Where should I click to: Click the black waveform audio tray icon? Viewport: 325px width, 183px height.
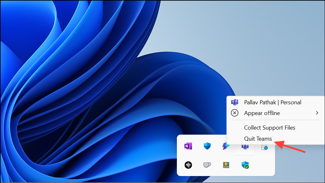(188, 165)
